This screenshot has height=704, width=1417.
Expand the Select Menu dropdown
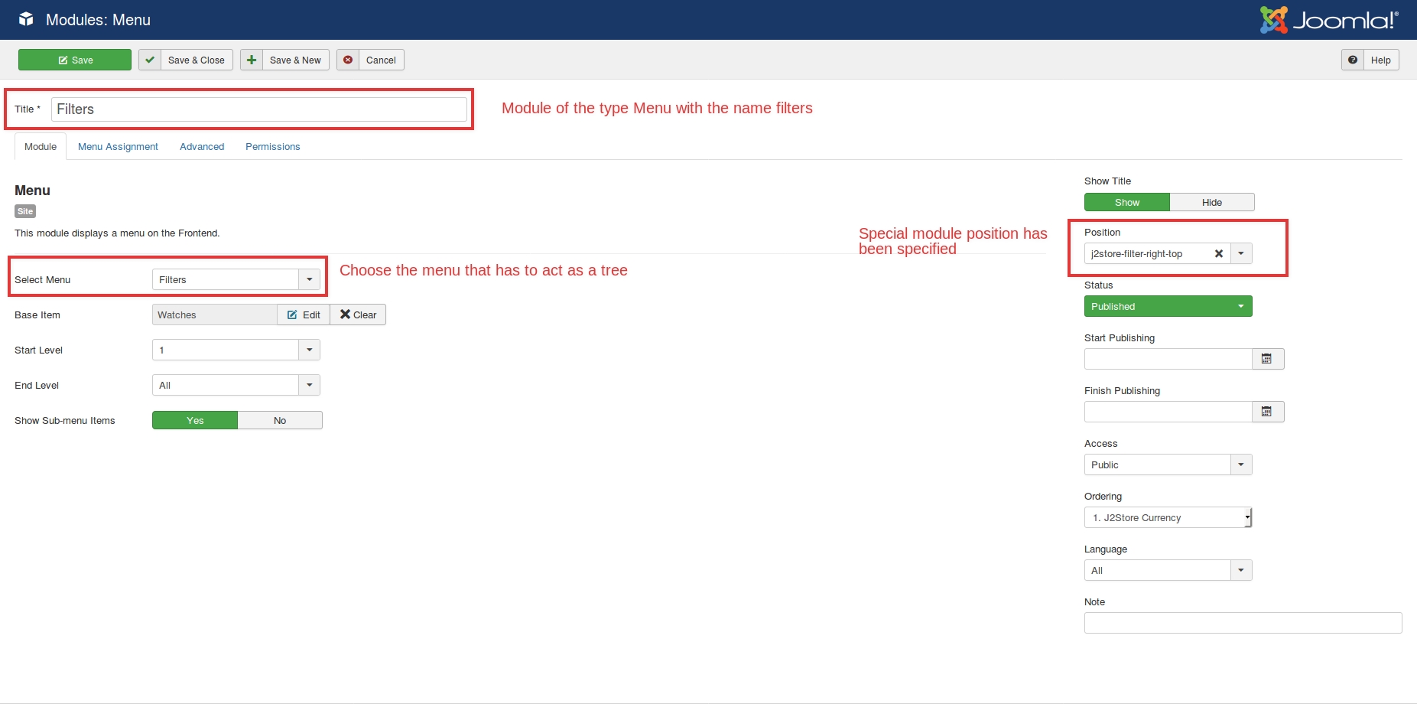coord(309,280)
